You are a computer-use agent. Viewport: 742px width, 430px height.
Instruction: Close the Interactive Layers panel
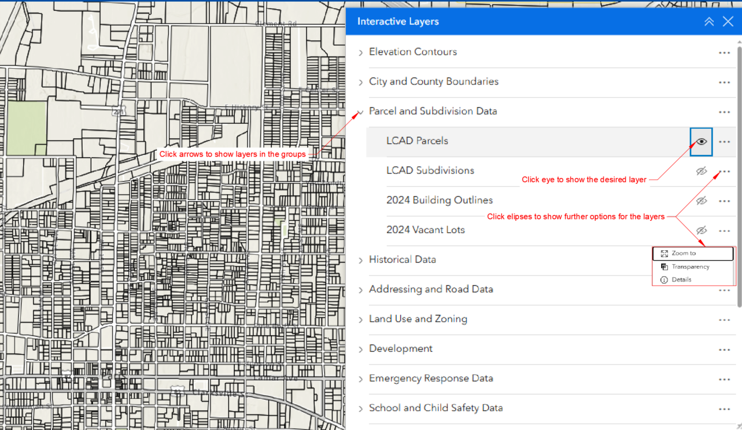(x=728, y=22)
